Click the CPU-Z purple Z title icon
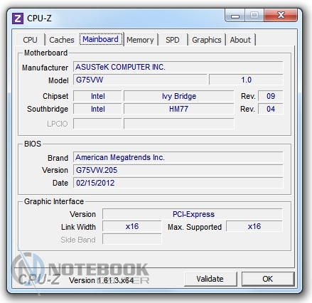The height and width of the screenshot is (303, 312). point(18,18)
